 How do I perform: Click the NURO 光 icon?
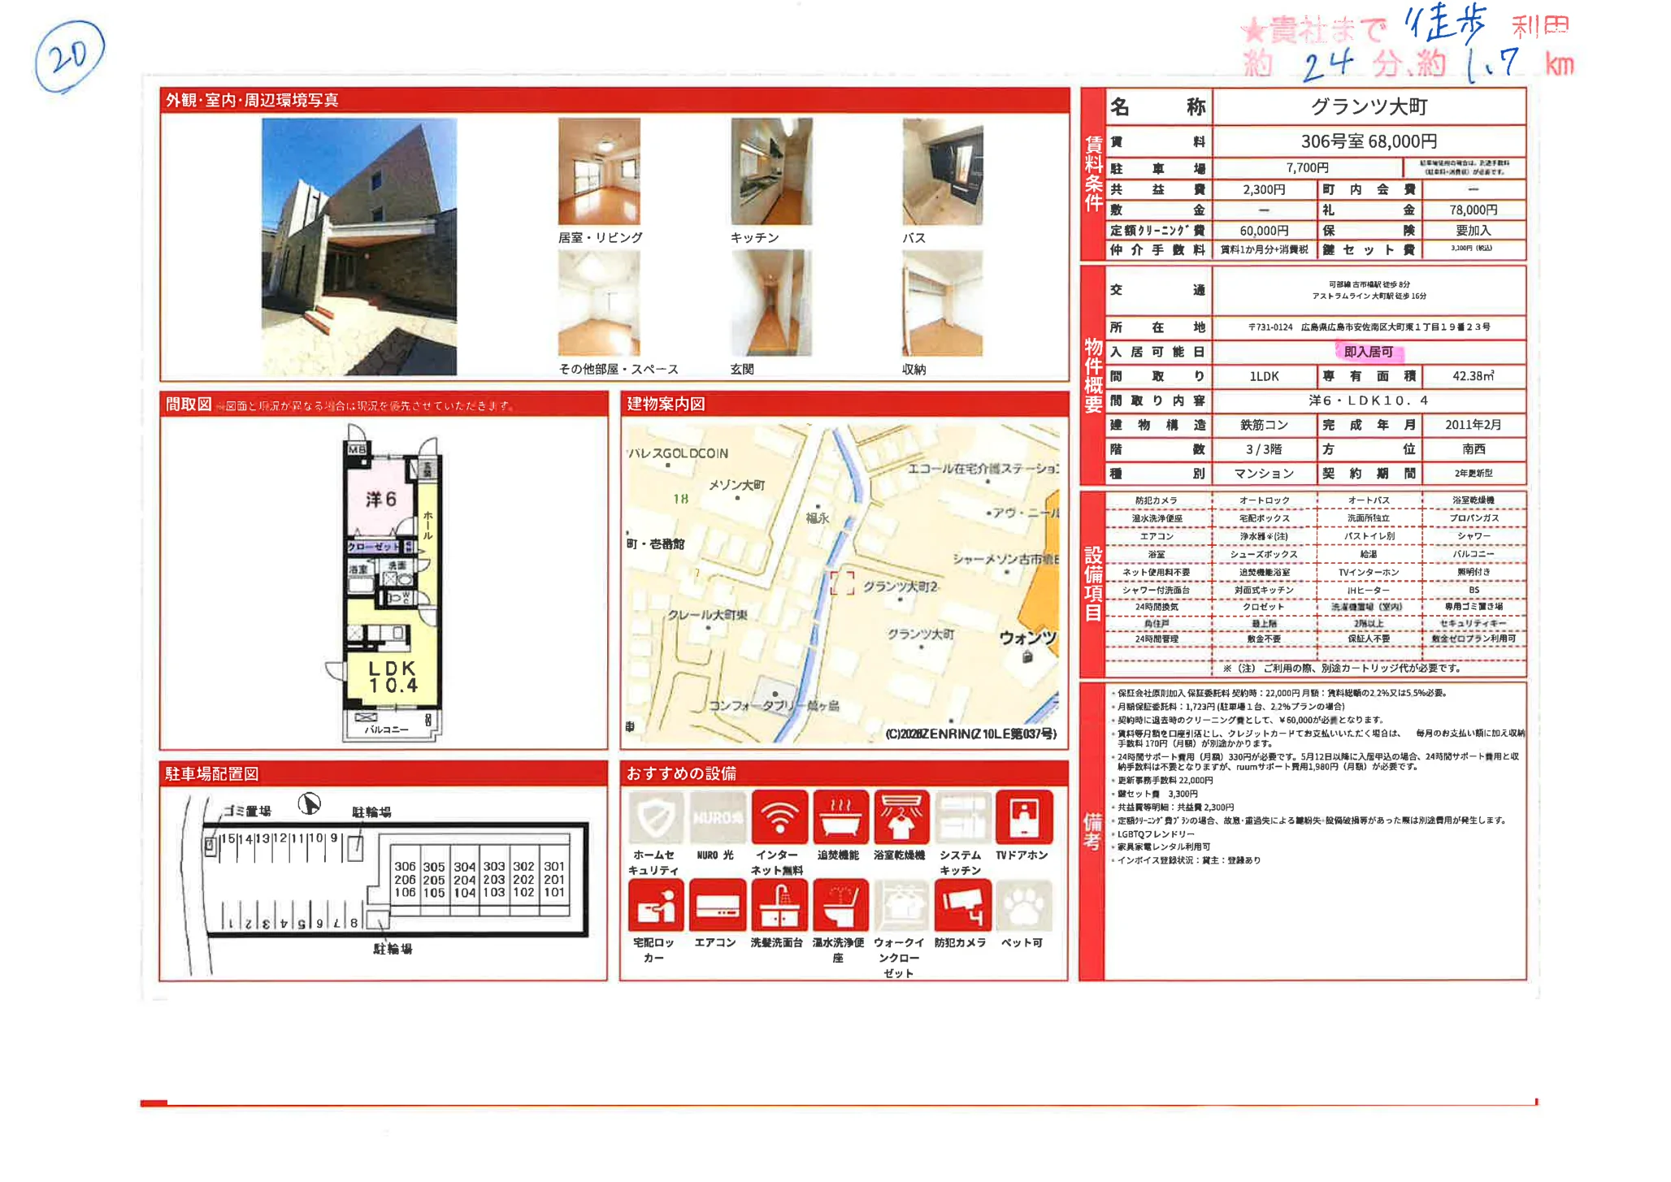coord(717,818)
